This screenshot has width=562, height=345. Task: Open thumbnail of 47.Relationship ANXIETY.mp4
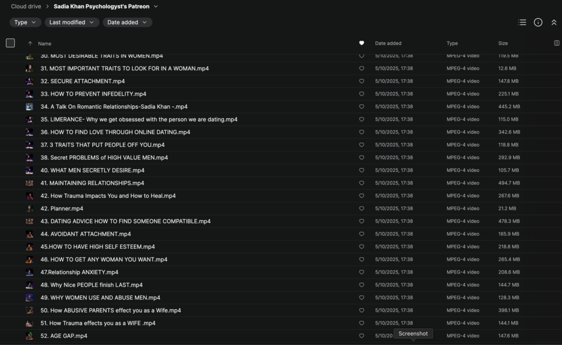tap(29, 272)
